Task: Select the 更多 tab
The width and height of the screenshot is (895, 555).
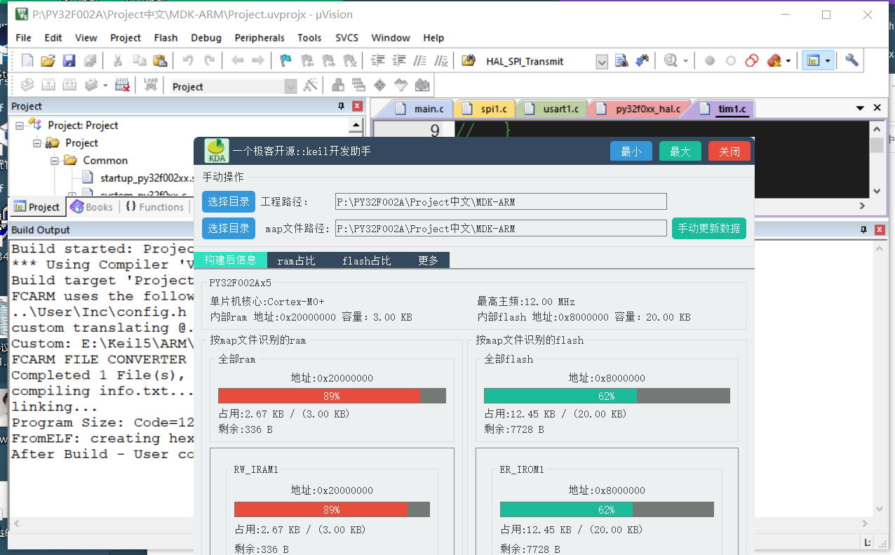Action: (428, 260)
